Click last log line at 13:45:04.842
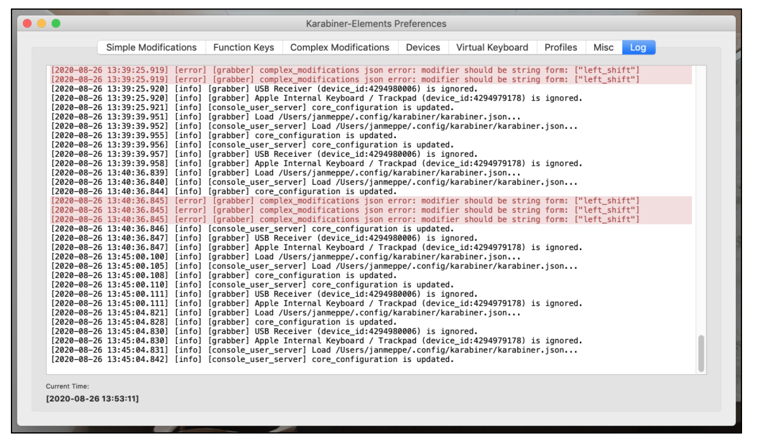The width and height of the screenshot is (759, 442). point(251,360)
